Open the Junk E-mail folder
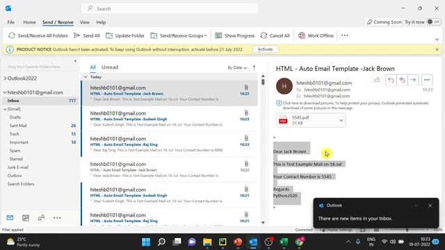This screenshot has height=250, width=445. tap(18, 167)
